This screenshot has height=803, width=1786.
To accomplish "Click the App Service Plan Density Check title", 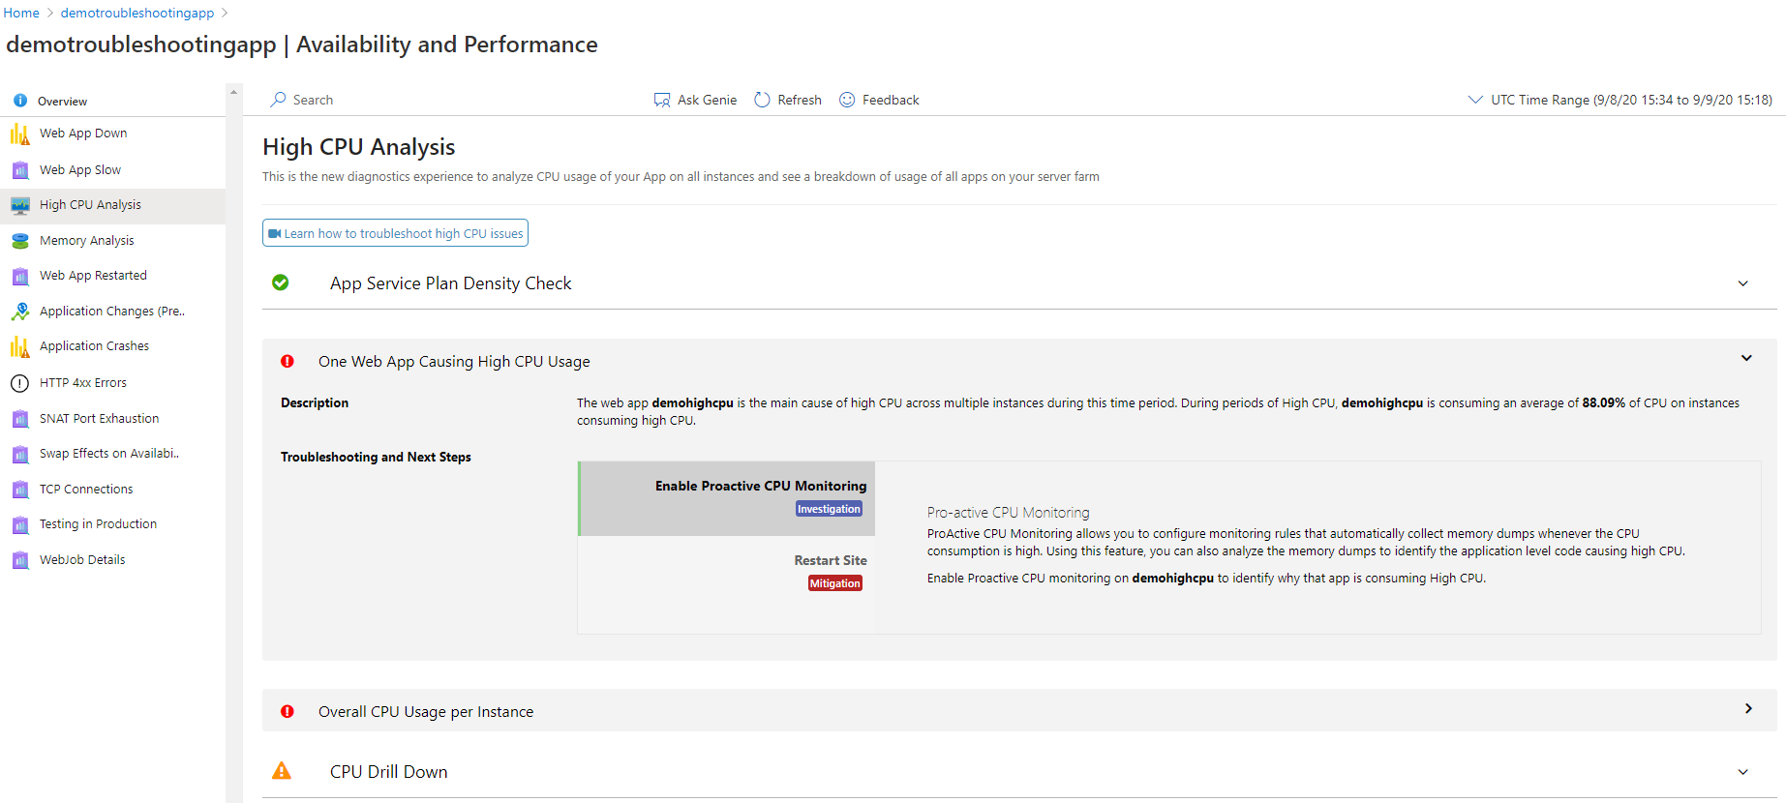I will 451,283.
